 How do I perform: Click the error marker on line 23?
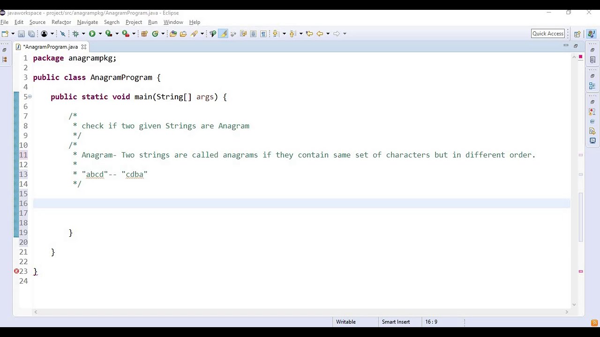[x=16, y=271]
